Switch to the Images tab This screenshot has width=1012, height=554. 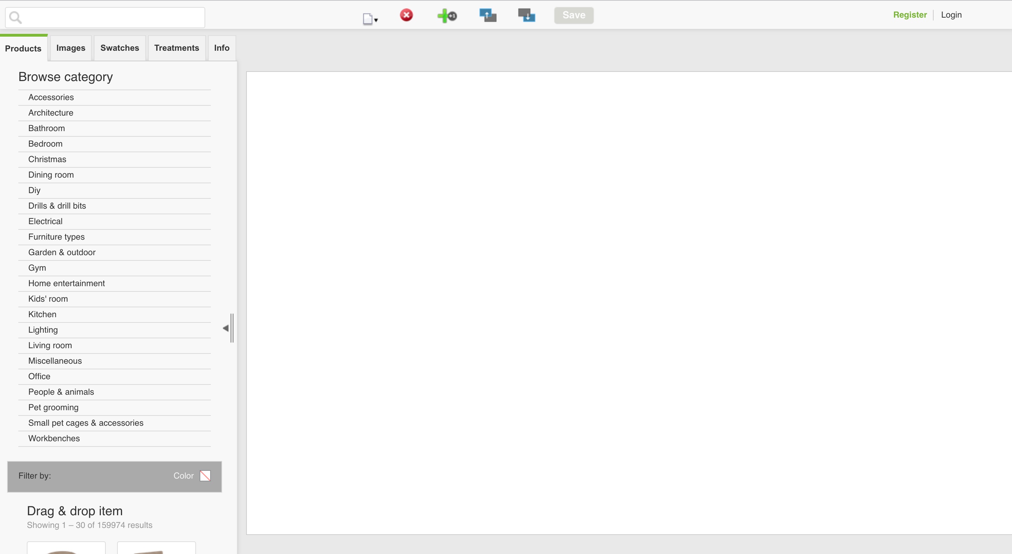[x=71, y=48]
